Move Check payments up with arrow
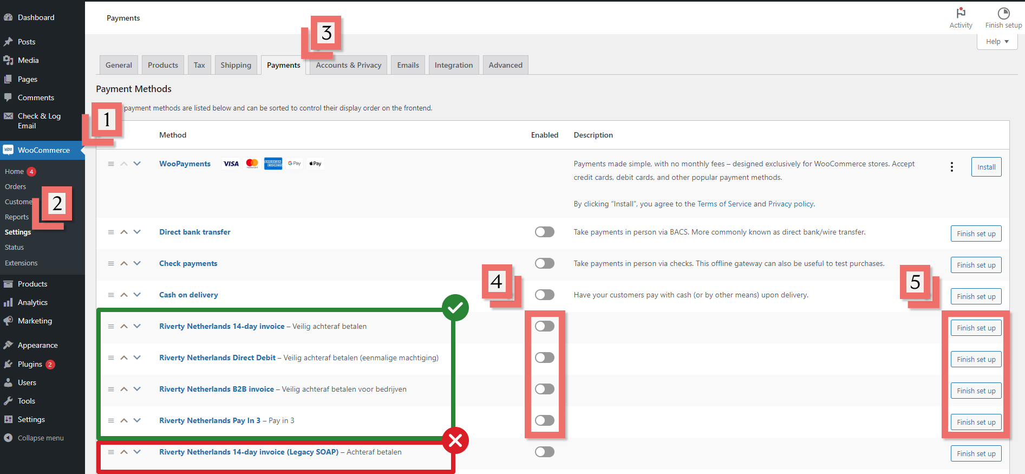The height and width of the screenshot is (474, 1025). tap(124, 263)
